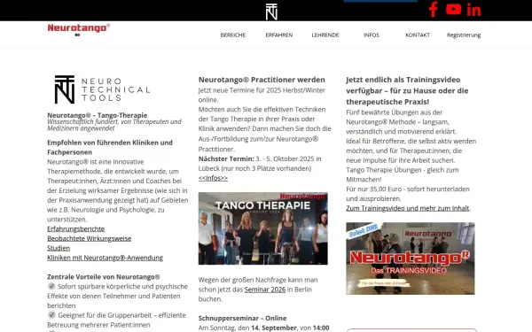Screen dimensions: 532x332
Task: Click the date '14. September'
Action: (x=274, y=328)
